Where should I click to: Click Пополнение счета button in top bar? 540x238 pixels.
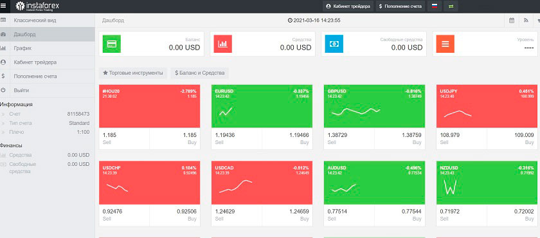(400, 6)
